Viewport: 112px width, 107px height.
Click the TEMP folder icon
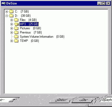click(x=16, y=41)
